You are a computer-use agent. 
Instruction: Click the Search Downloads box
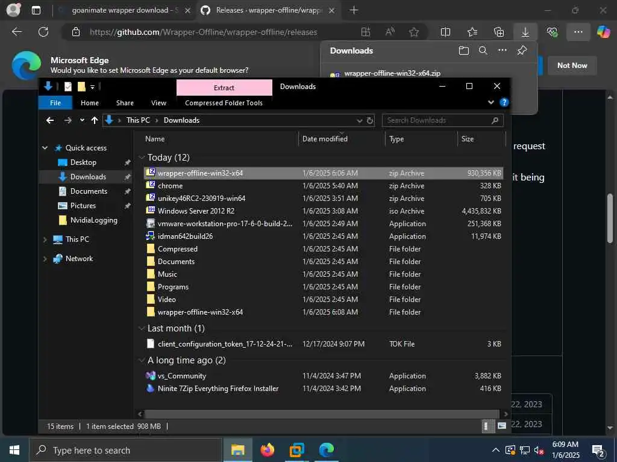tap(442, 120)
